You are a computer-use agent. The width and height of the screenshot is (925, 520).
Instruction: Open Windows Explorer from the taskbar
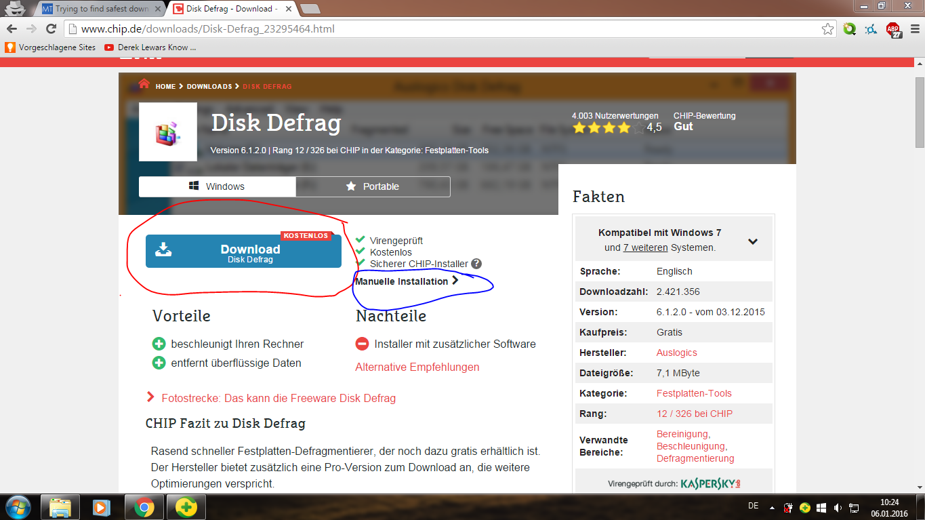(x=60, y=507)
